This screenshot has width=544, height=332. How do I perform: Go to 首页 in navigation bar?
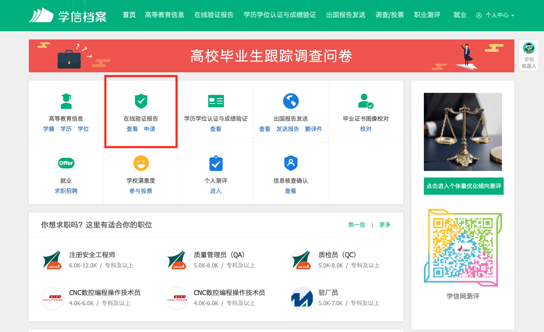click(129, 15)
